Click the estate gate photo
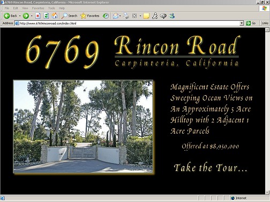The width and height of the screenshot is (270, 202). (x=83, y=127)
